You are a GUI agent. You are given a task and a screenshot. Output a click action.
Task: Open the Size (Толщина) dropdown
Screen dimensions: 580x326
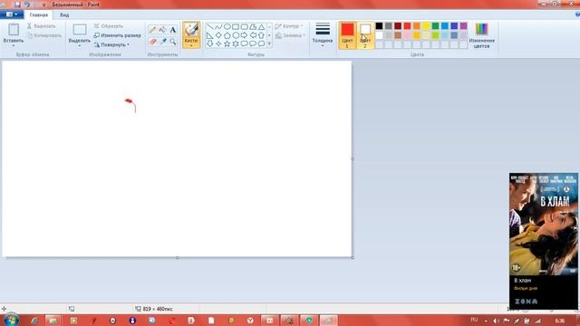coord(323,34)
